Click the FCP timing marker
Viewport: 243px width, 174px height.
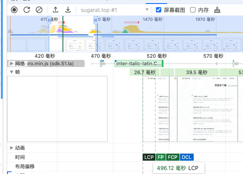tap(173, 157)
